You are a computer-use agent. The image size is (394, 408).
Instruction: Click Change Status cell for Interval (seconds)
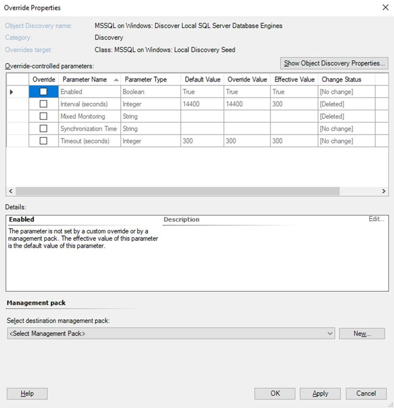346,104
